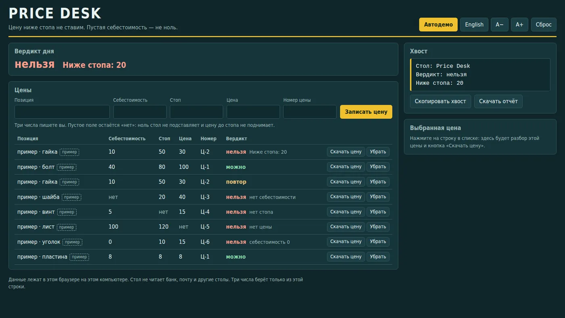Download price for the болт row
565x318 pixels.
(346, 167)
